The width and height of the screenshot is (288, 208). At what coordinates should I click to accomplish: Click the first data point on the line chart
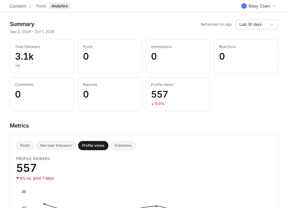pos(44,204)
